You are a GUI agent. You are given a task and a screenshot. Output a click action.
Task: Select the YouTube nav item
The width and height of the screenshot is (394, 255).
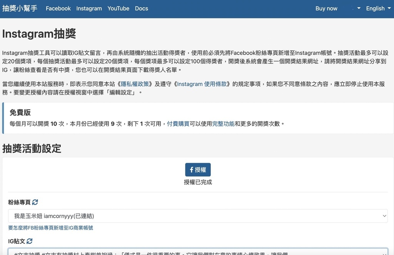[x=119, y=8]
